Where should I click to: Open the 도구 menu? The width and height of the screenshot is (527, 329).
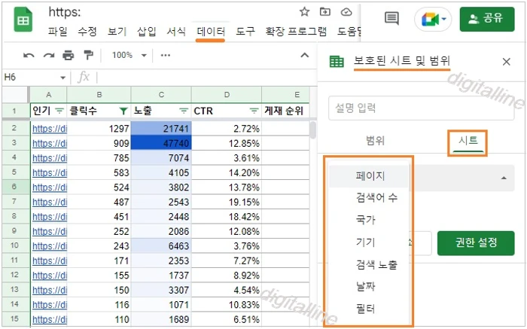[x=245, y=32]
